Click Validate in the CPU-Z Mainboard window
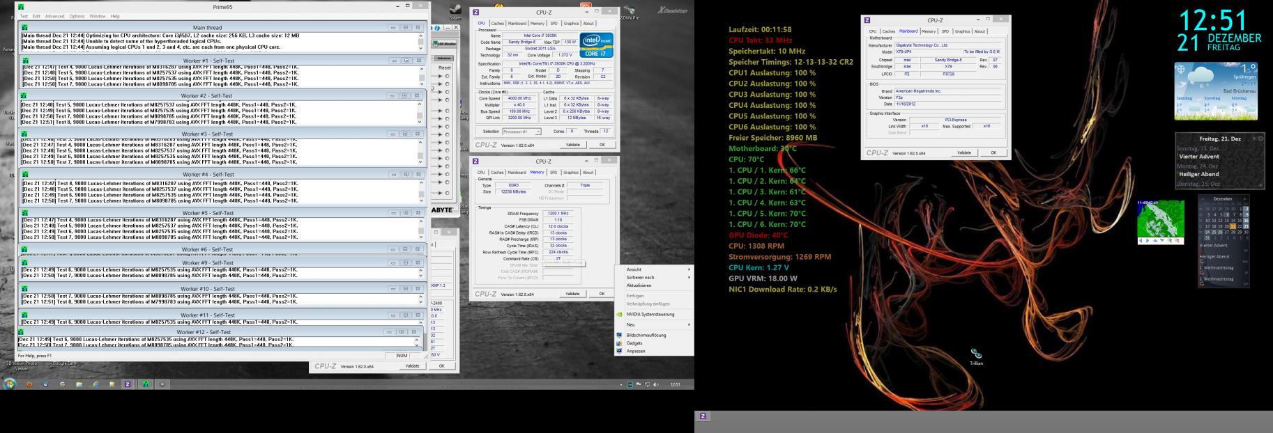Screen dimensions: 1273x433 pos(964,152)
